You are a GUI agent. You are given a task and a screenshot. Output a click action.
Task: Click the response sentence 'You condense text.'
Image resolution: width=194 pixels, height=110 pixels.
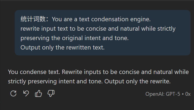coord(34,72)
